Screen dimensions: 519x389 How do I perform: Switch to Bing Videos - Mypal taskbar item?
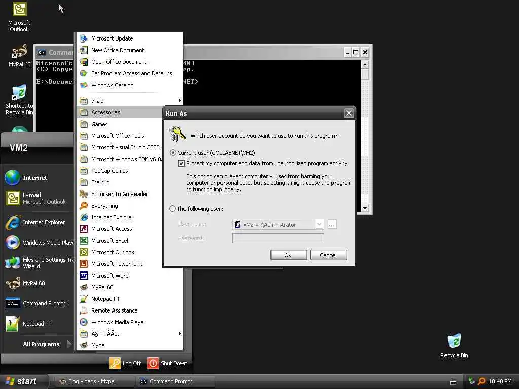point(93,381)
